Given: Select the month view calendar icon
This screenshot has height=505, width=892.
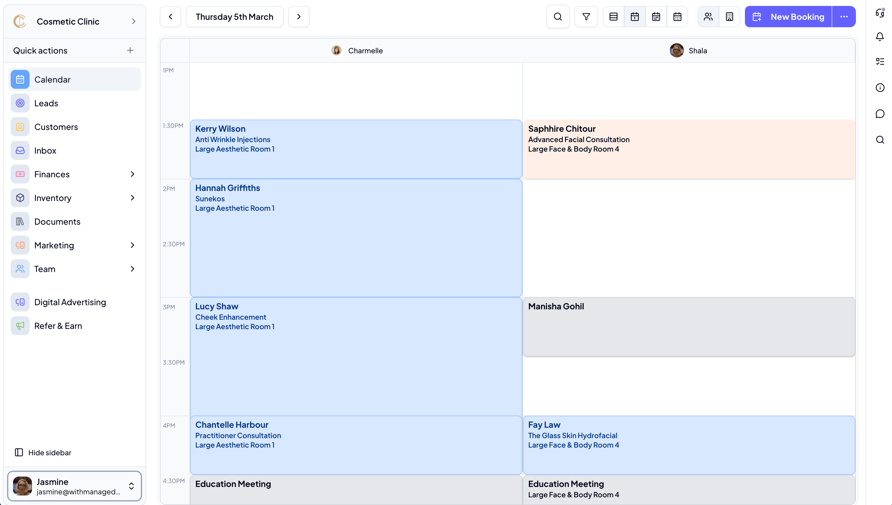Looking at the screenshot, I should tap(677, 17).
